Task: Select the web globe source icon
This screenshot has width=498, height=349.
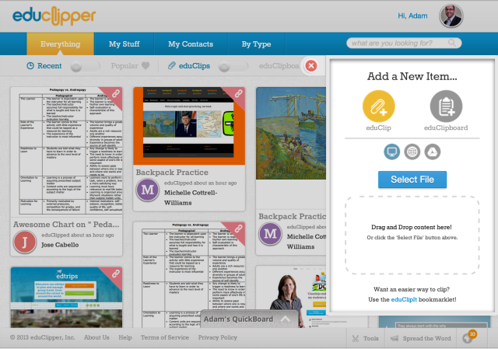Action: coord(412,152)
